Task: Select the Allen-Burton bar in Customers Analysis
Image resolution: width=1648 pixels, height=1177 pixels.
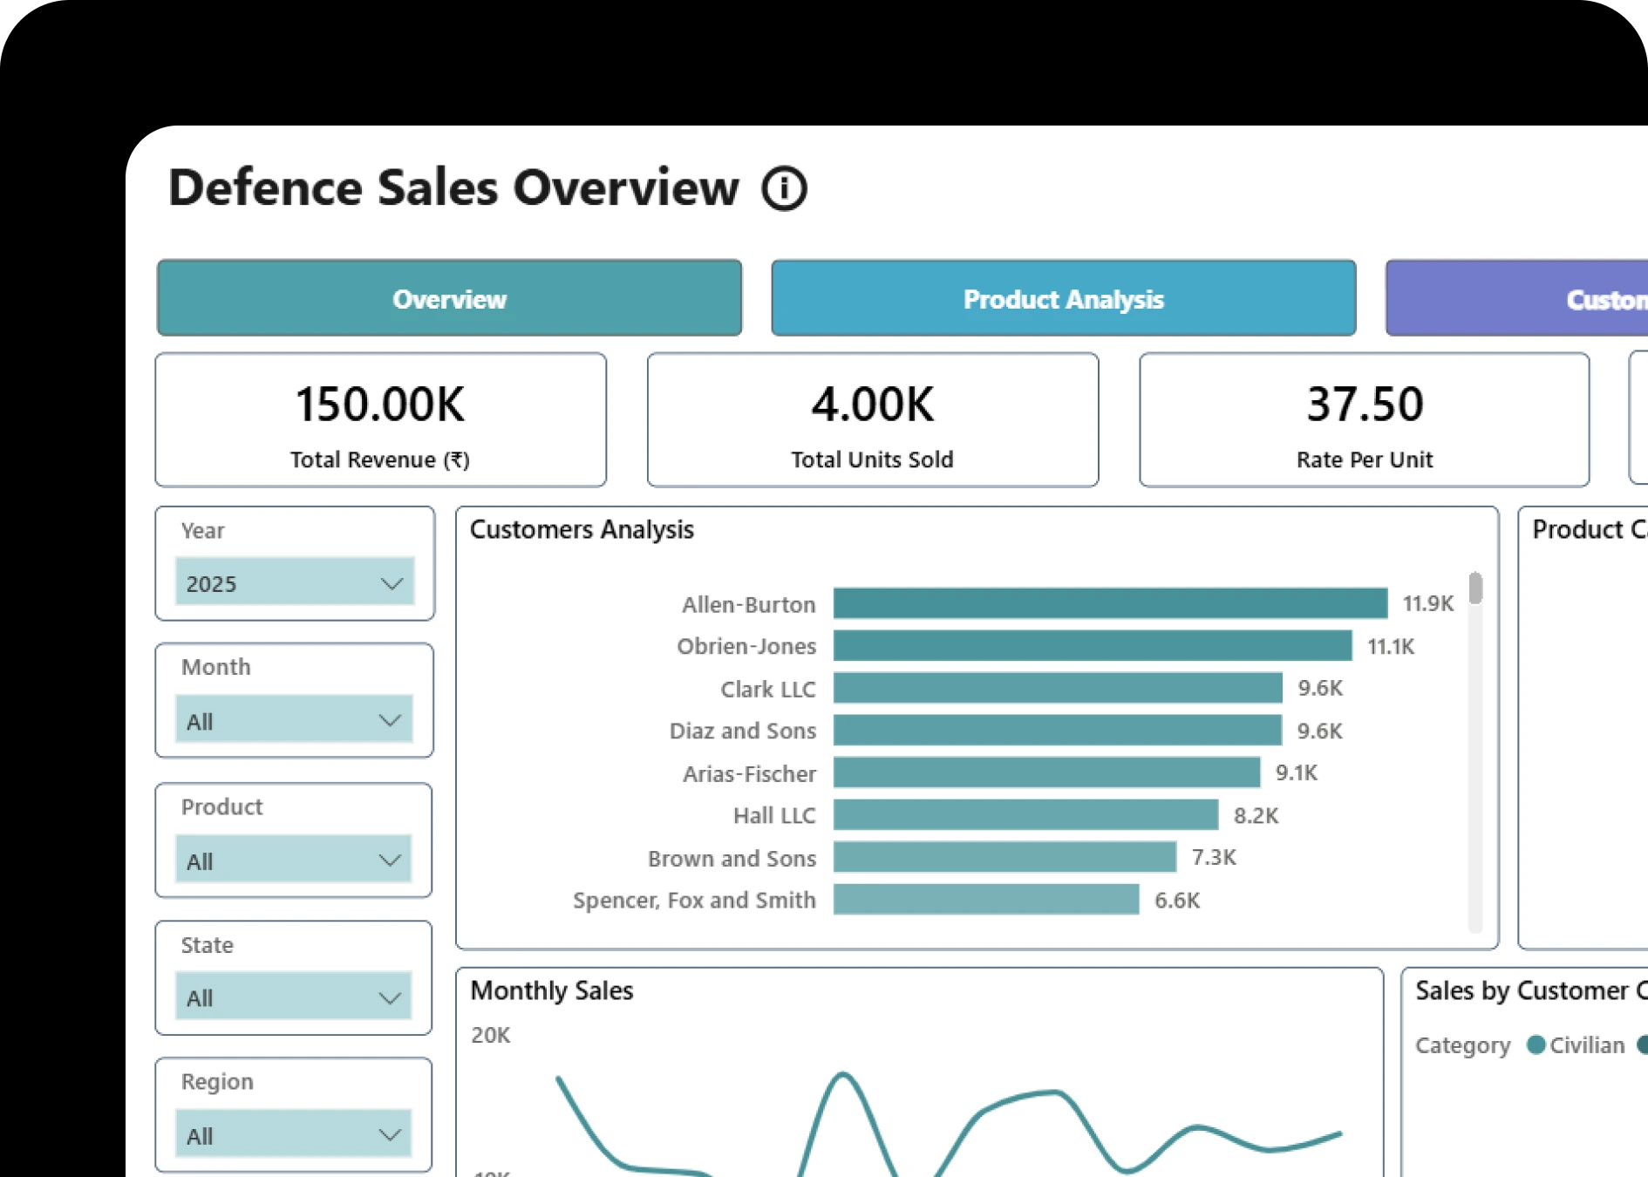Action: (1109, 603)
